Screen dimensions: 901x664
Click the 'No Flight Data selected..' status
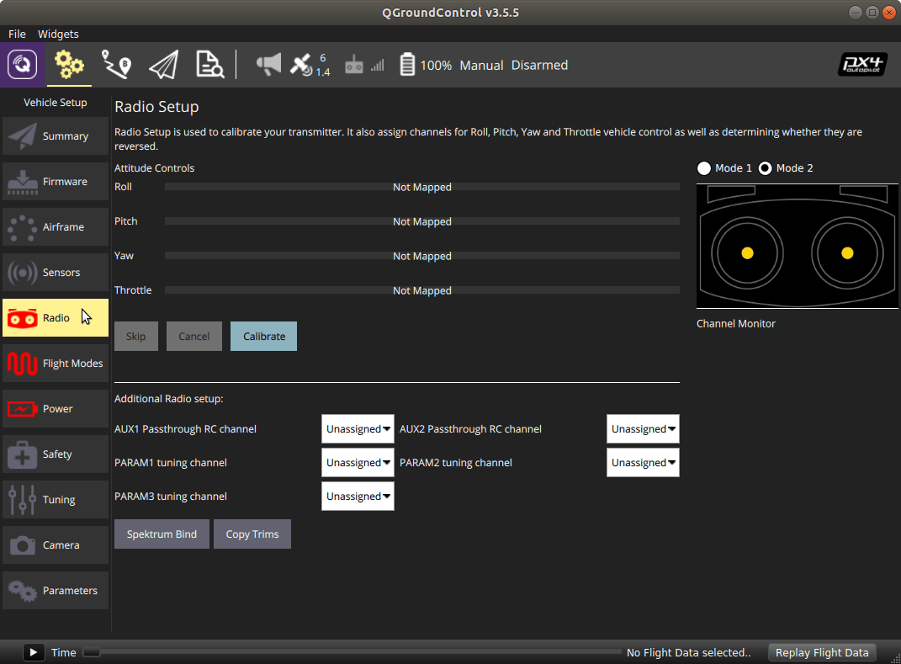(688, 652)
